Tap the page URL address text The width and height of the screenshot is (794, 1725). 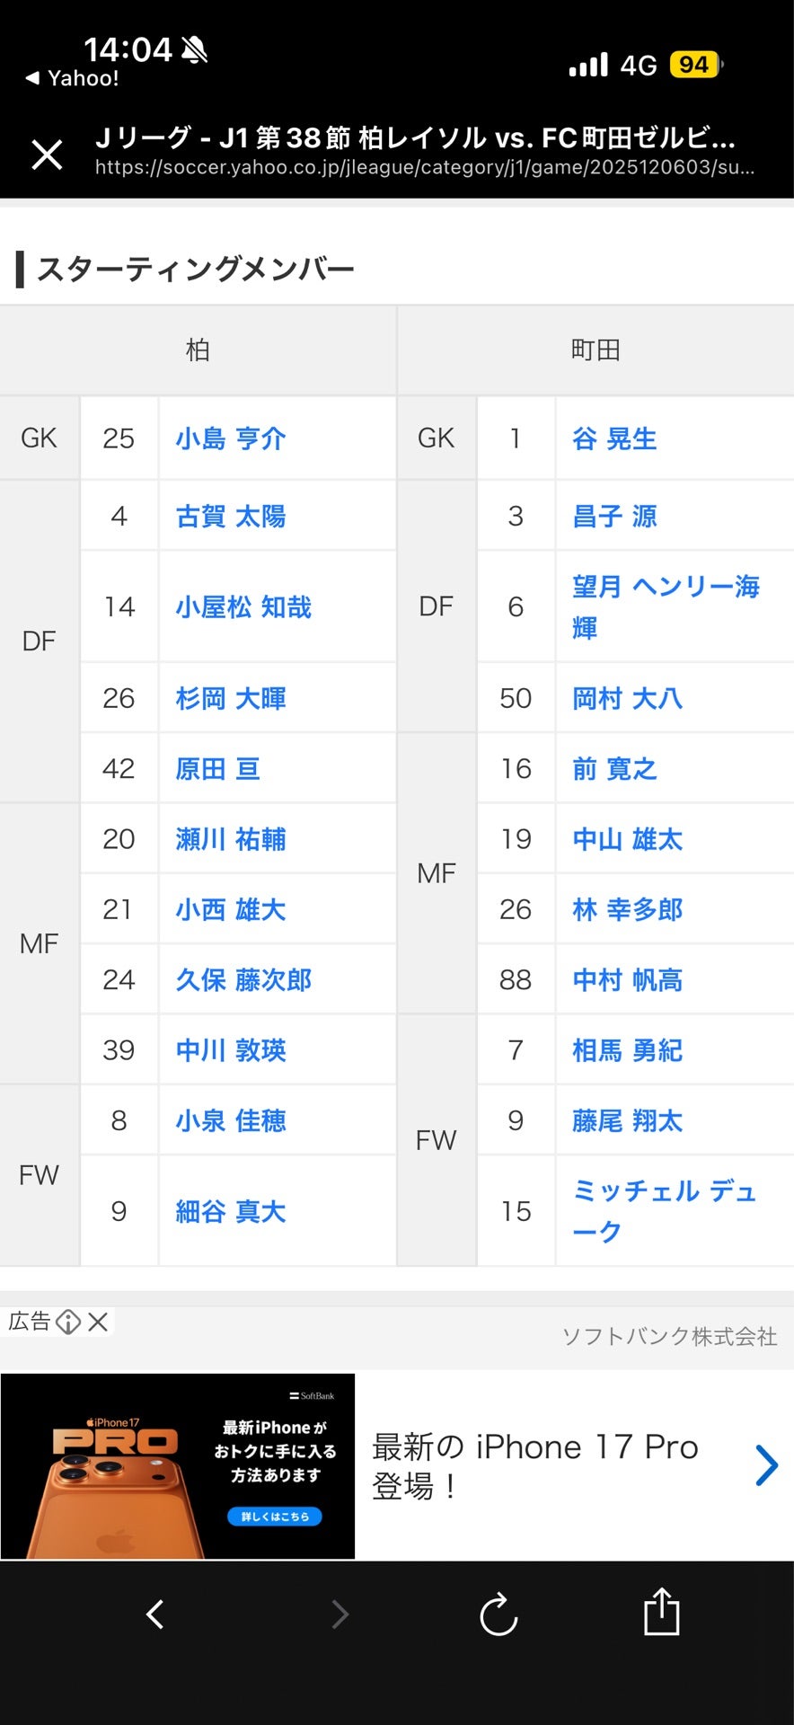(424, 167)
